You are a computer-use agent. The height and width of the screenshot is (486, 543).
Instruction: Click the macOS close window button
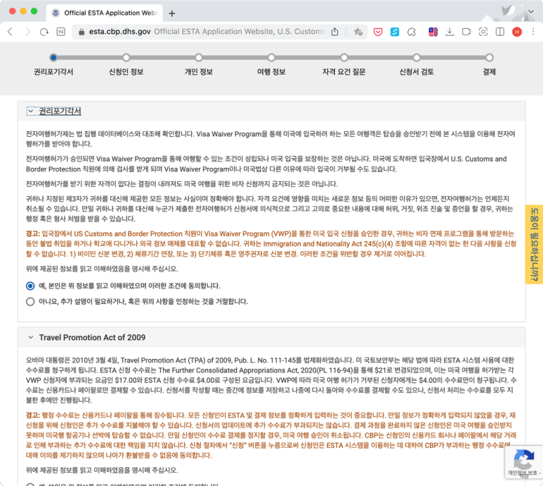[x=13, y=11]
